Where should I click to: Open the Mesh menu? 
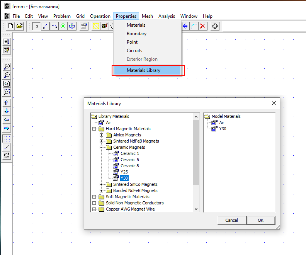click(147, 16)
